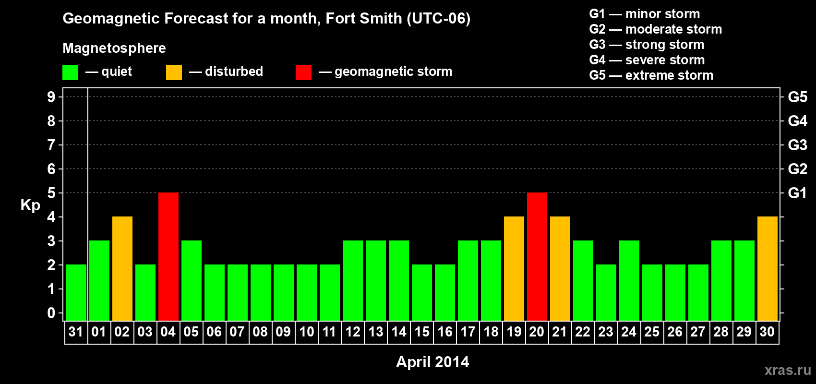Image resolution: width=816 pixels, height=384 pixels.
Task: Click the yellow bar above date 02
Action: [x=122, y=268]
